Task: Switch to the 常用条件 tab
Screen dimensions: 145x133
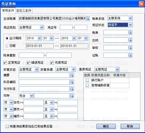Action: tap(8, 10)
